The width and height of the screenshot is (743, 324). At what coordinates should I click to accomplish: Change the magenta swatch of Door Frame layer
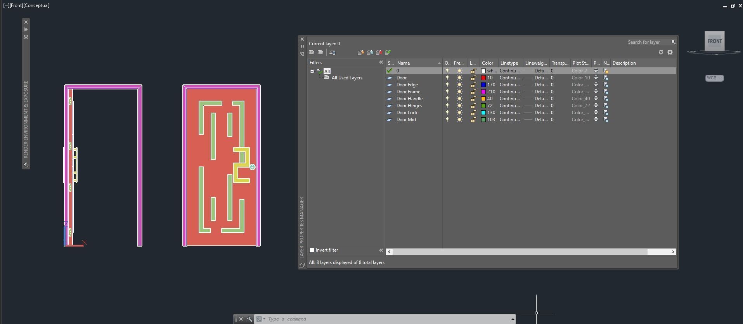[483, 92]
